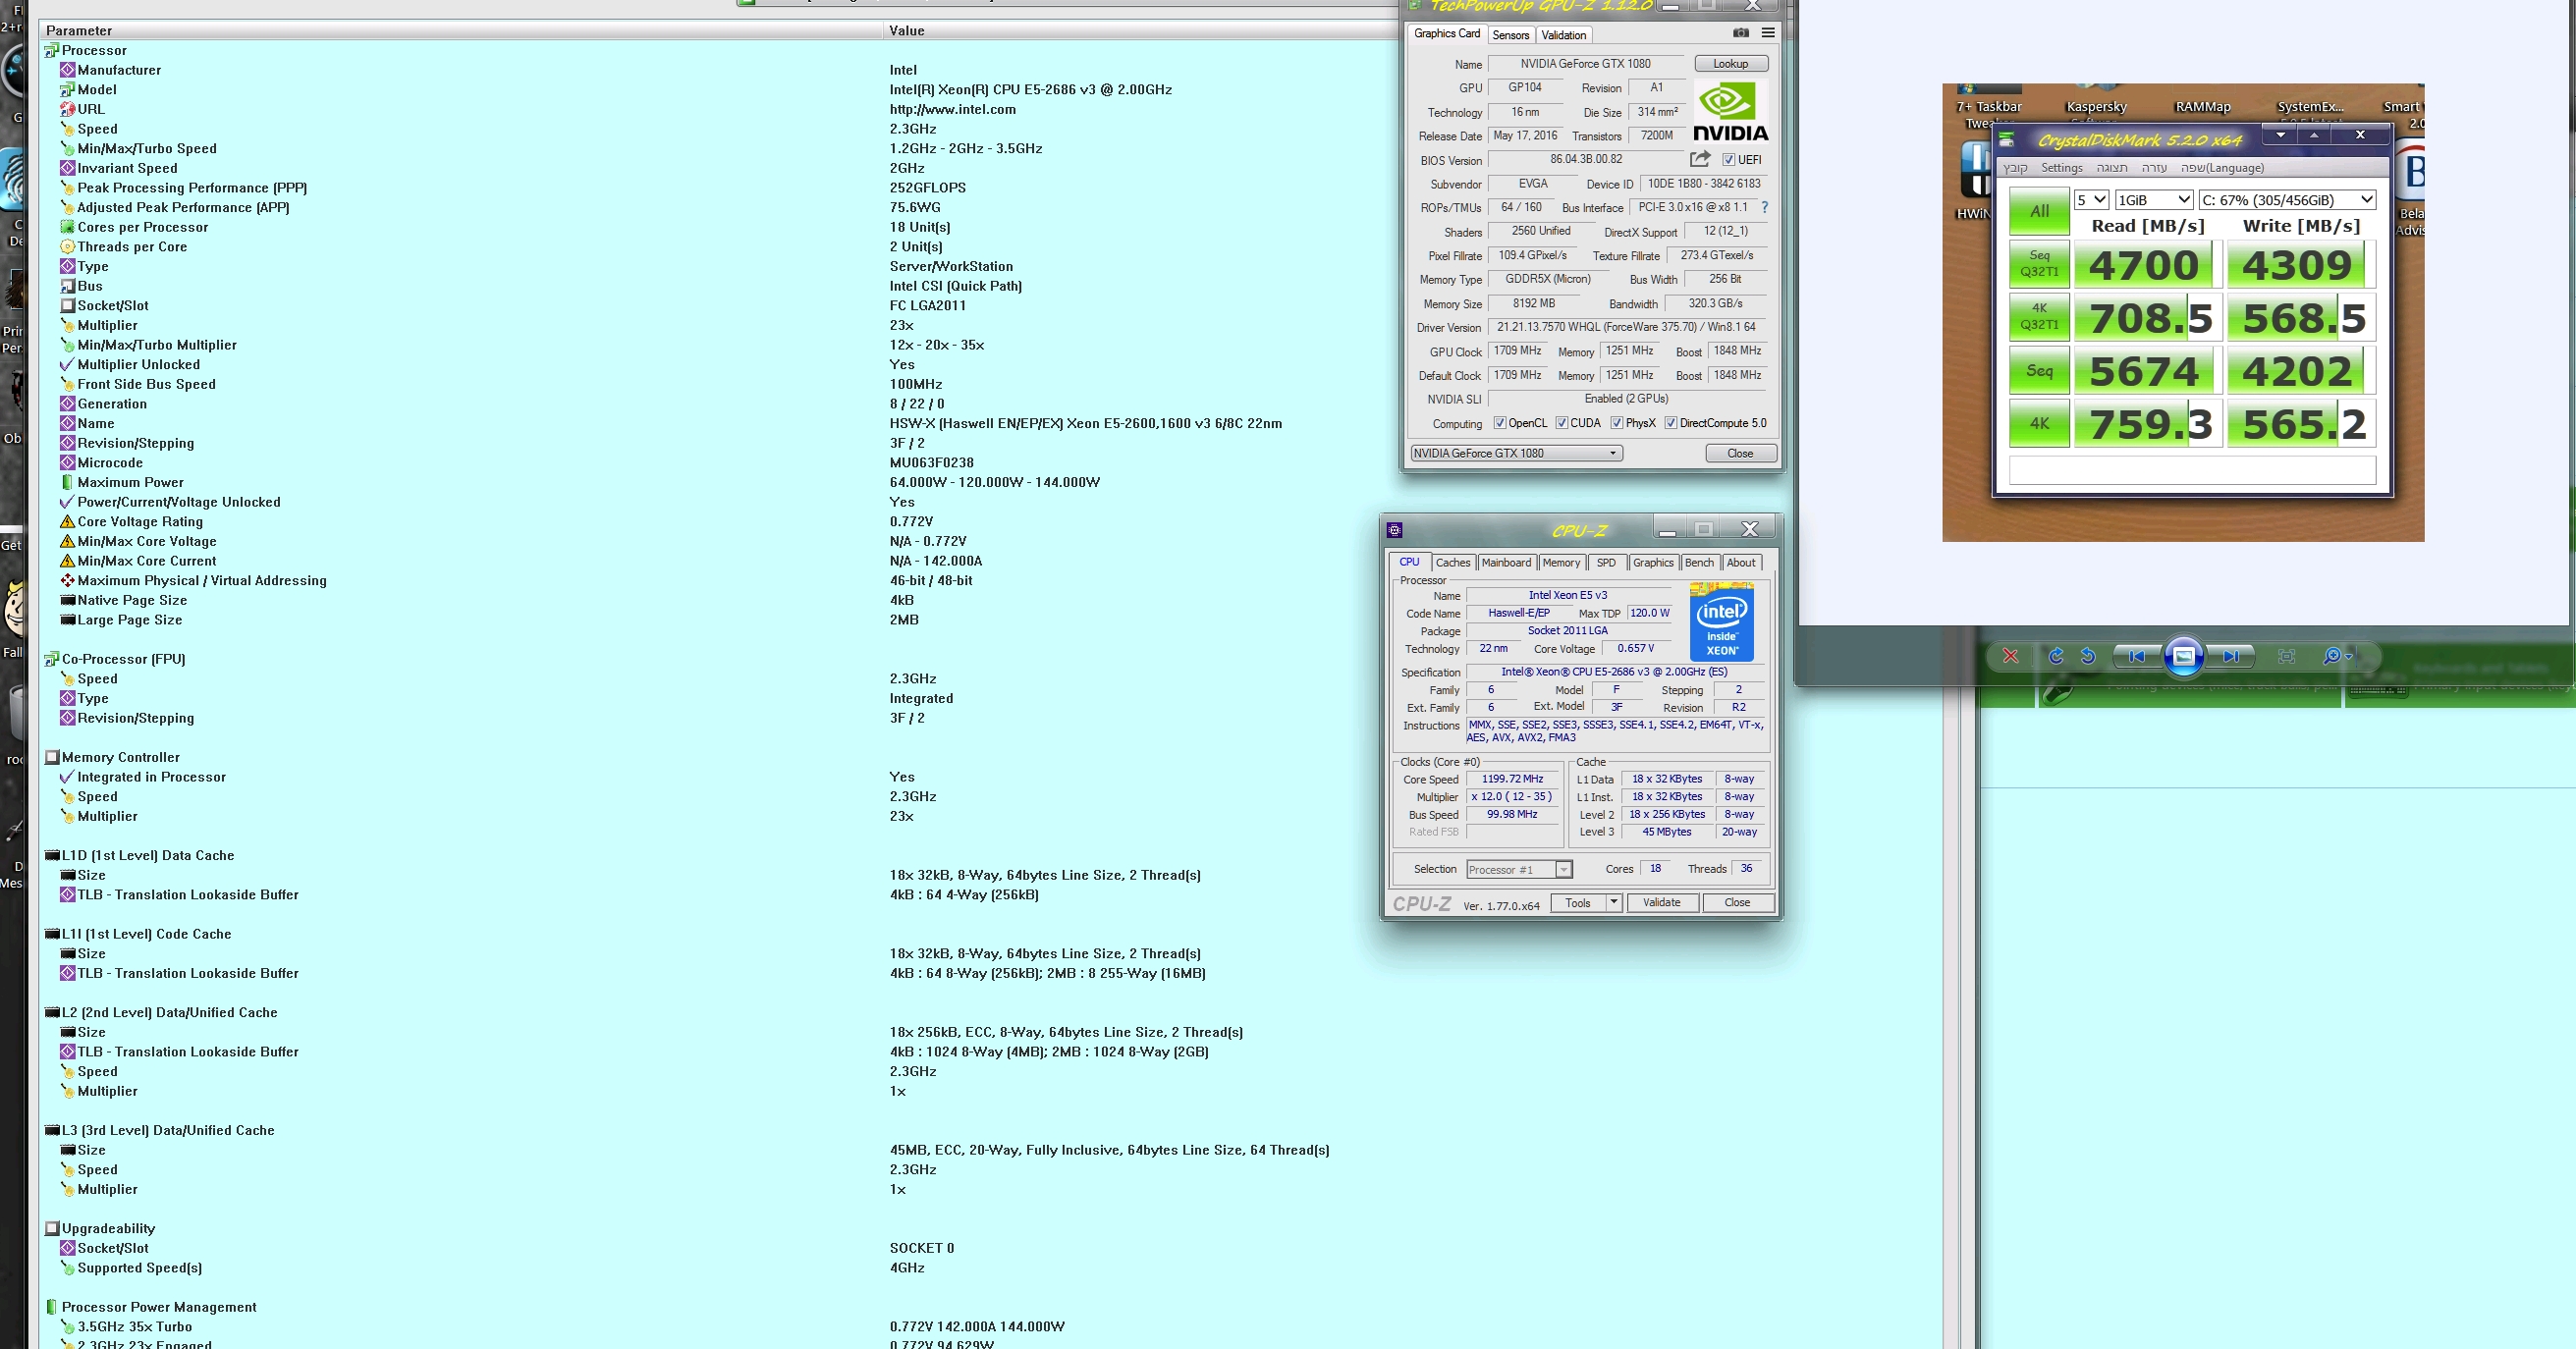The width and height of the screenshot is (2576, 1349).
Task: Open the zoom dropdown arrow in photo viewer
Action: click(2348, 657)
